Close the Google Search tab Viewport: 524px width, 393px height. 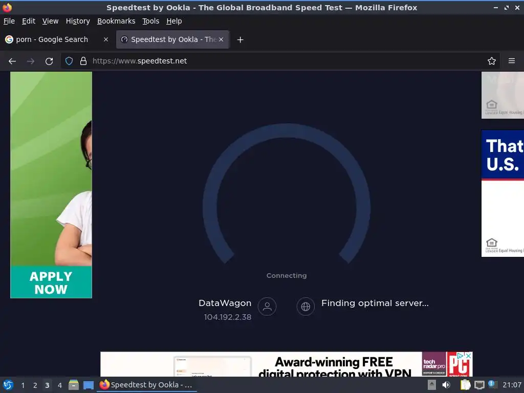point(106,39)
